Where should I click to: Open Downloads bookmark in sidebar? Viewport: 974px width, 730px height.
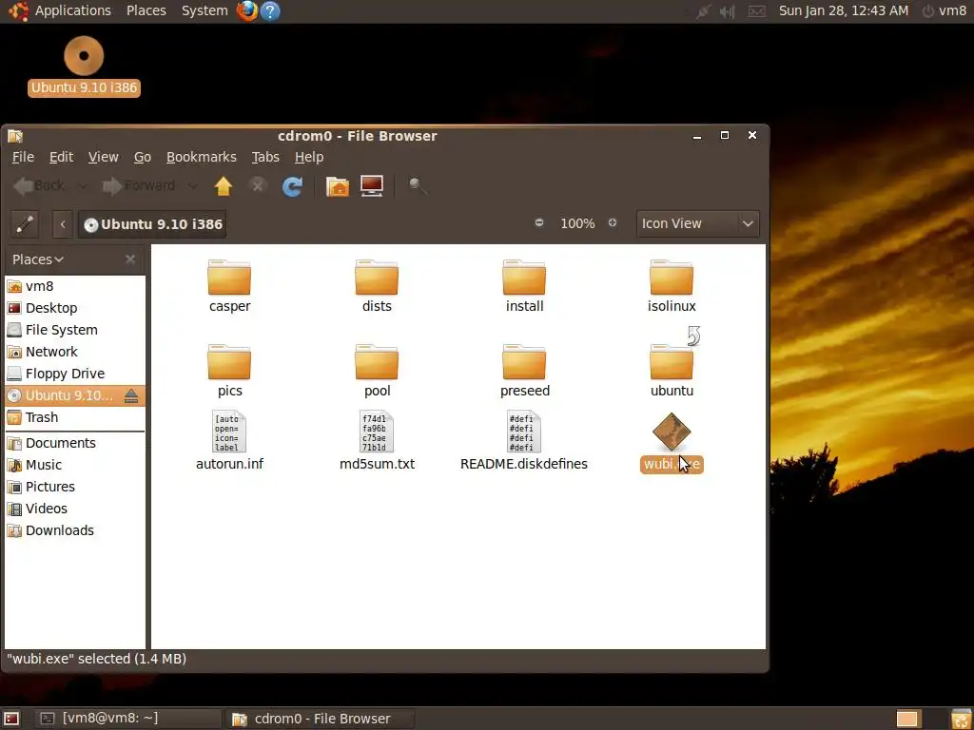click(74, 530)
